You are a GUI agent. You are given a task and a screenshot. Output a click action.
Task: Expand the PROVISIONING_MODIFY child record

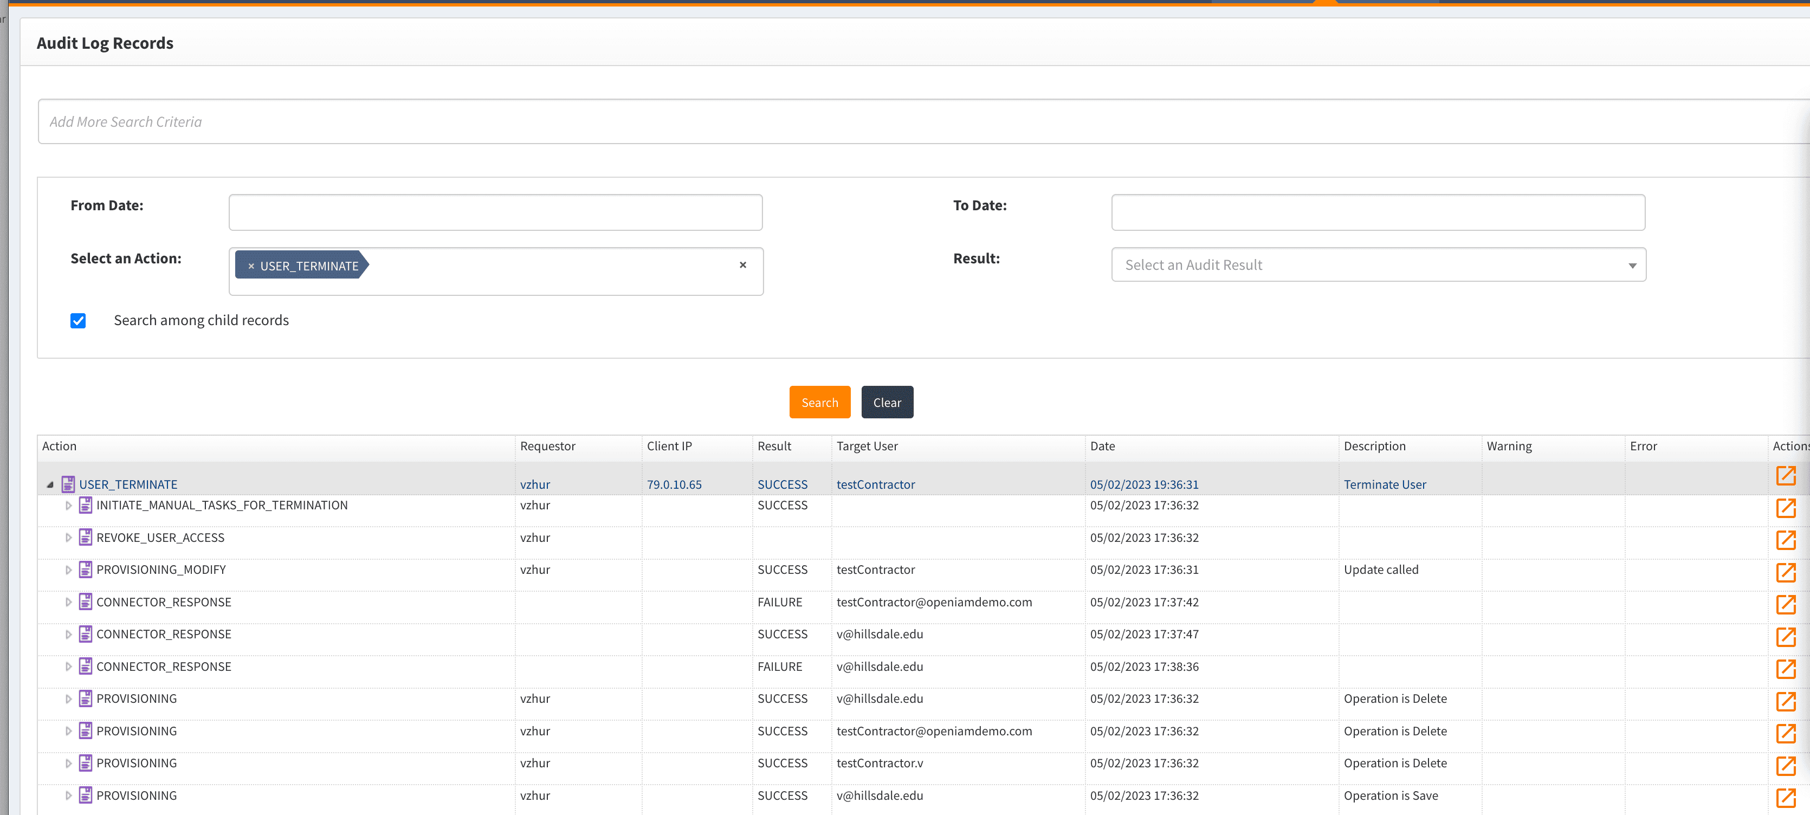[x=68, y=570]
